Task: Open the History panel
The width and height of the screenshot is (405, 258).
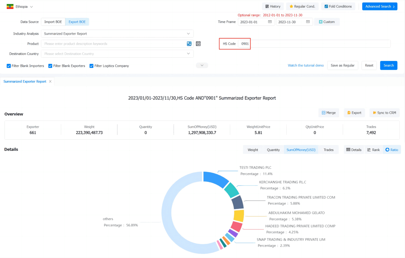Action: (273, 6)
